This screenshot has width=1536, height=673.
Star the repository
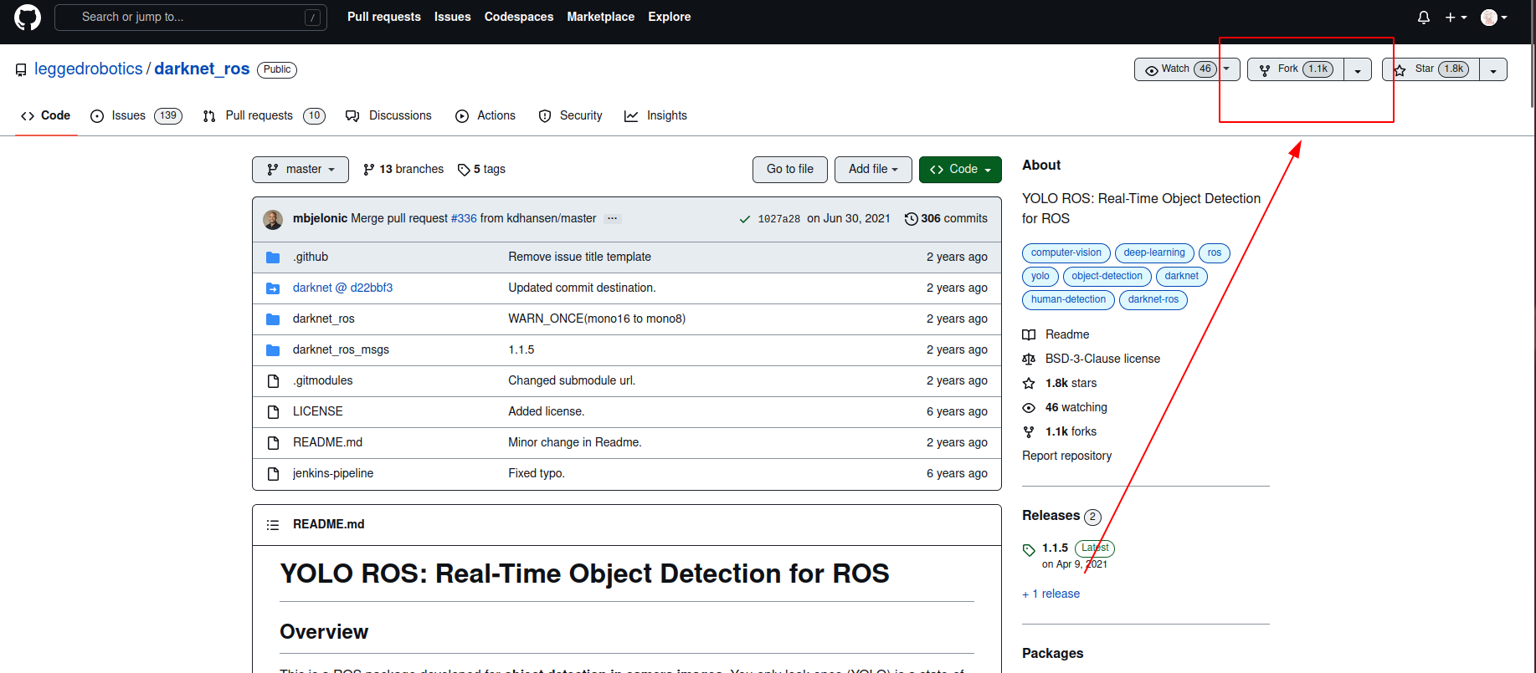[x=1431, y=69]
